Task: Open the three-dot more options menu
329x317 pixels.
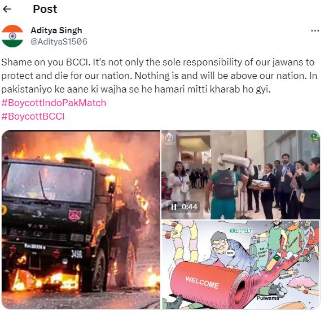Action: click(x=315, y=31)
